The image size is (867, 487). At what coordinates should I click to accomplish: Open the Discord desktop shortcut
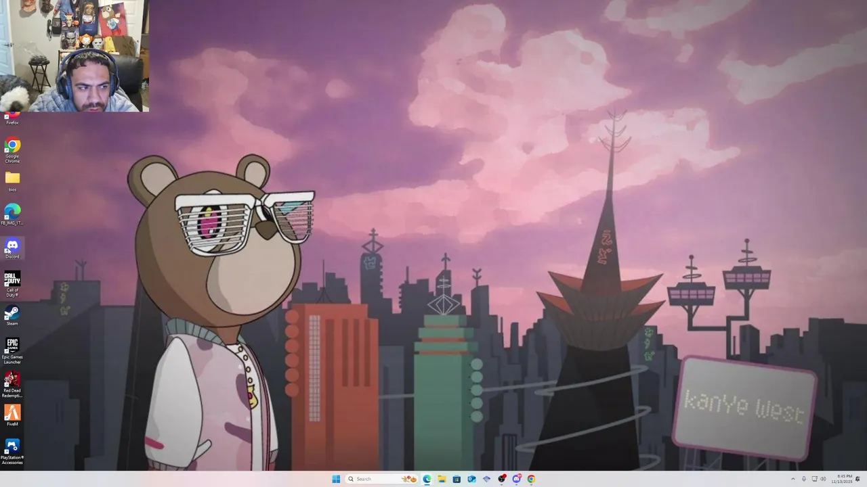pos(12,248)
